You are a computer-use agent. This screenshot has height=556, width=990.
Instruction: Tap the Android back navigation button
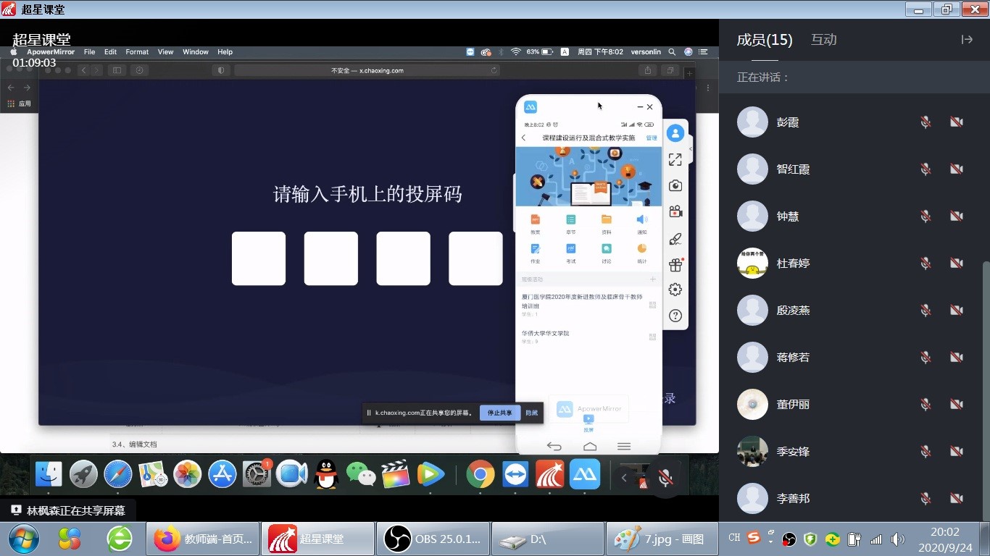tap(554, 446)
